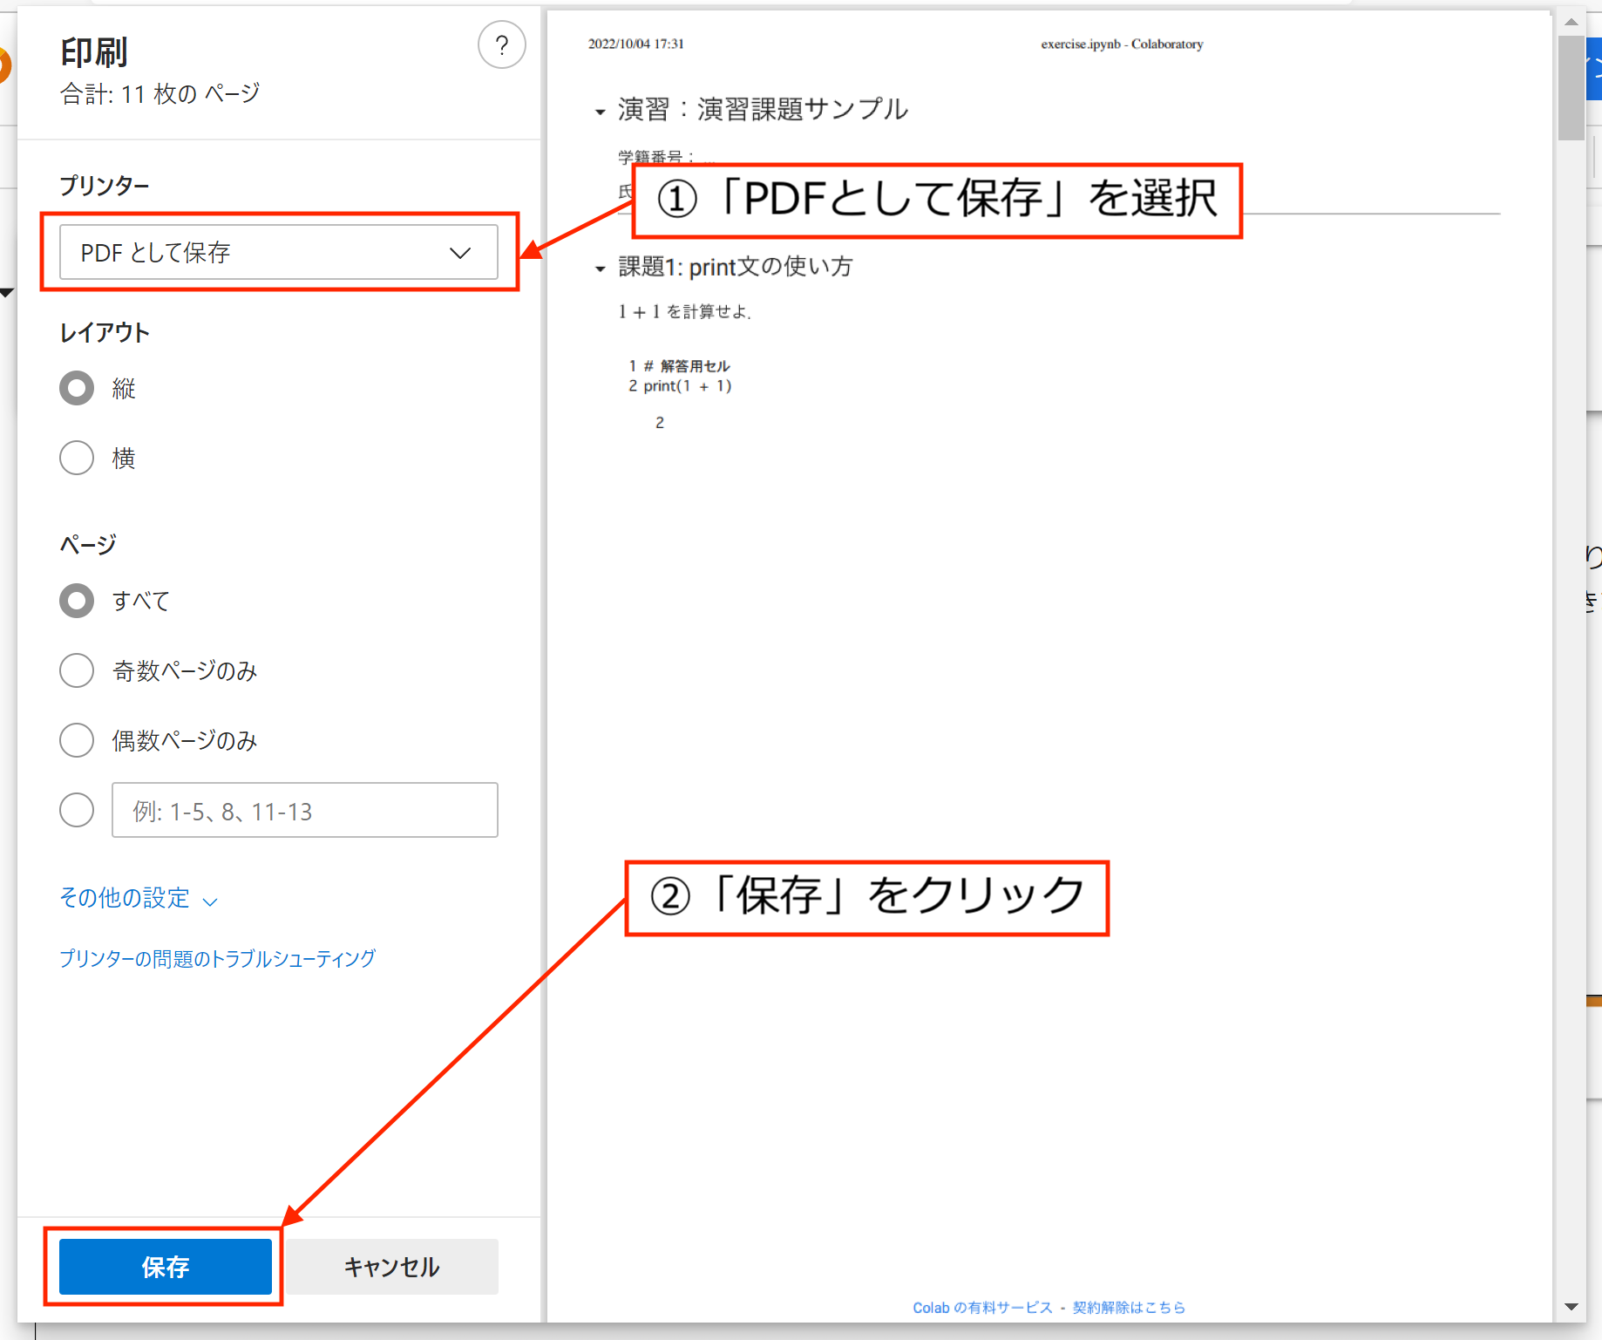Screen dimensions: 1602x1340
Task: Open the PDF として保存 printer dropdown
Action: point(278,253)
